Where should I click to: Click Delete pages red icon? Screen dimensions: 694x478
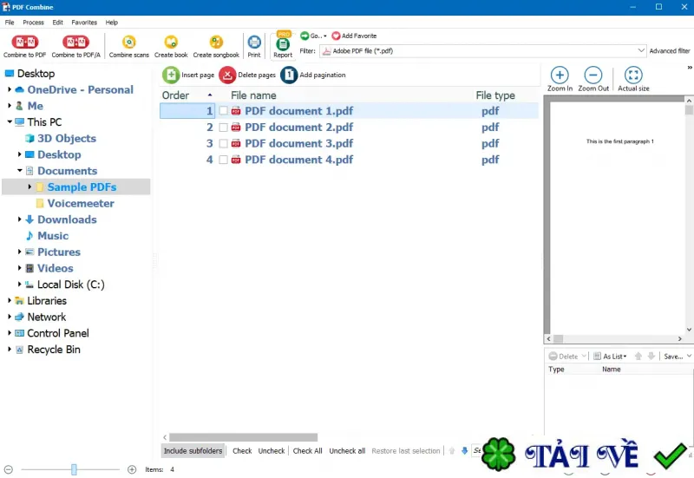point(227,75)
